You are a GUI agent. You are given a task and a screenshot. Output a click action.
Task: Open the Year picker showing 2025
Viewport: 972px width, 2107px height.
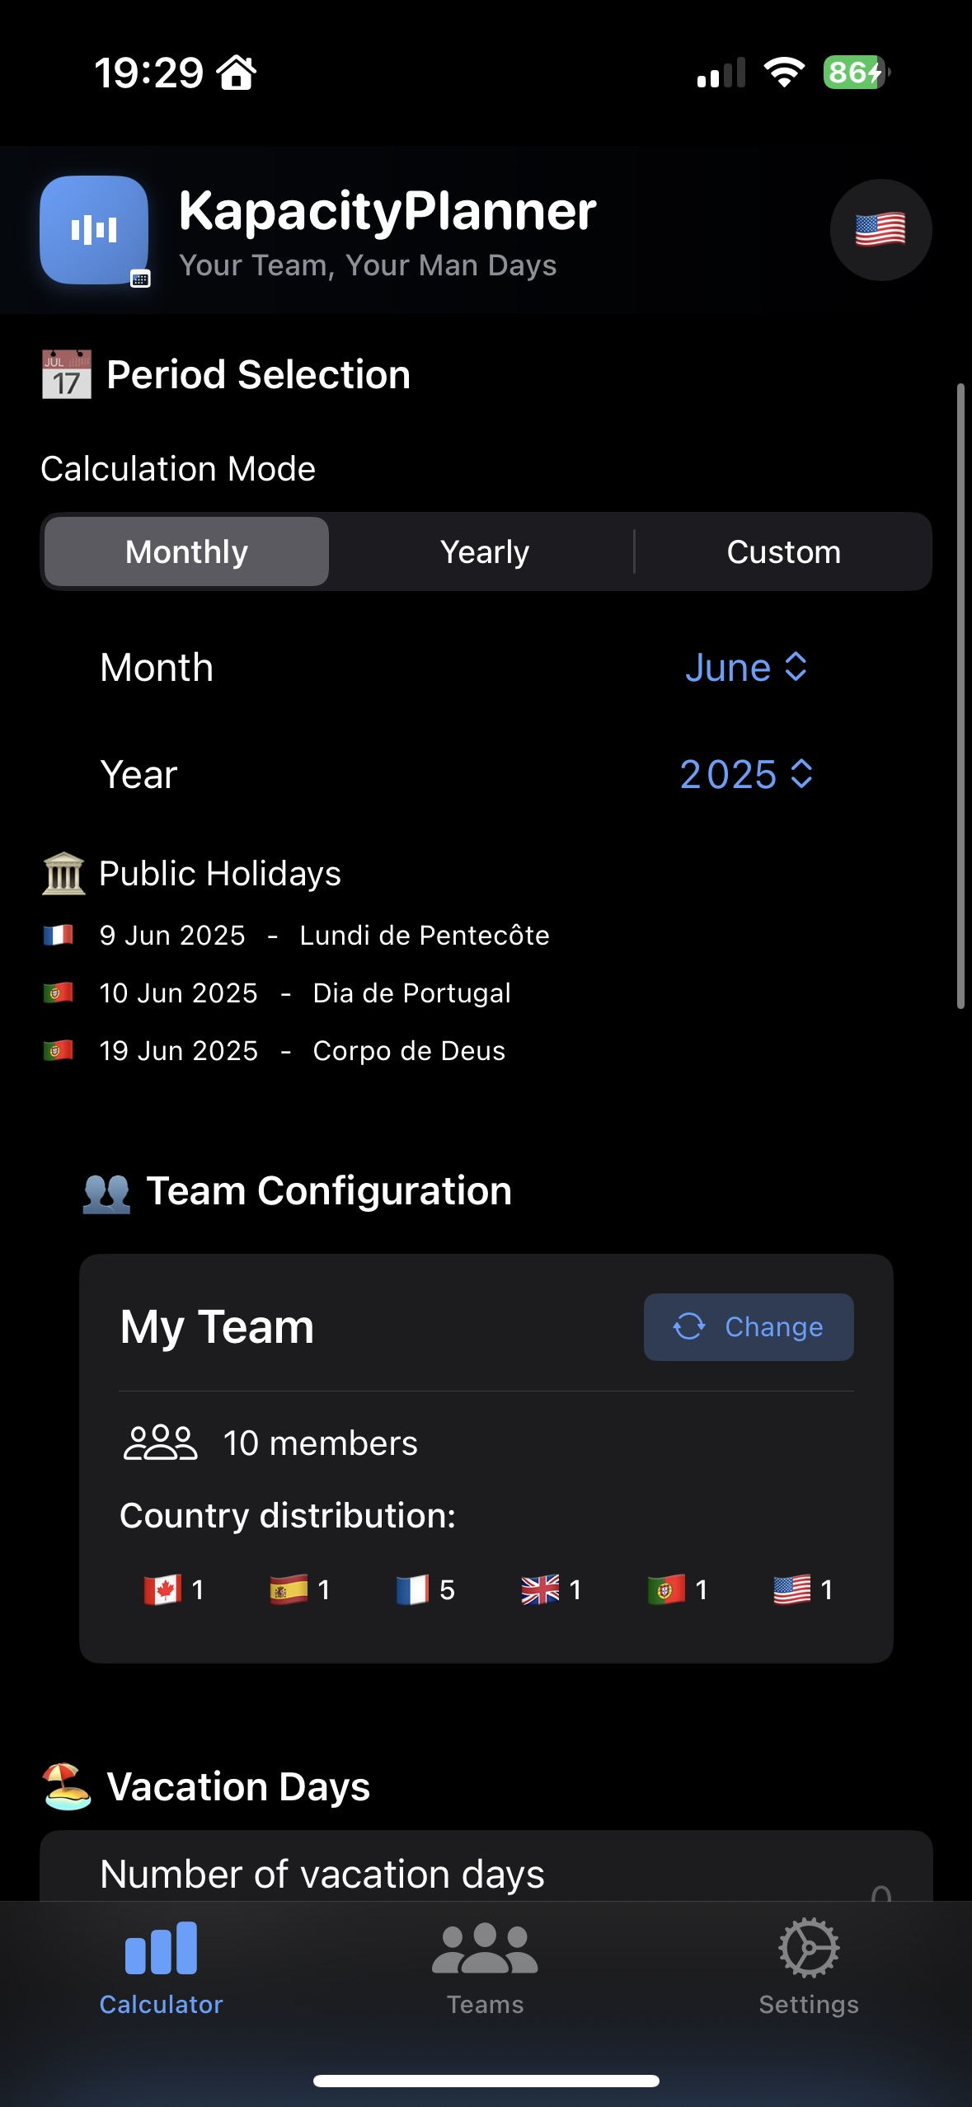745,775
